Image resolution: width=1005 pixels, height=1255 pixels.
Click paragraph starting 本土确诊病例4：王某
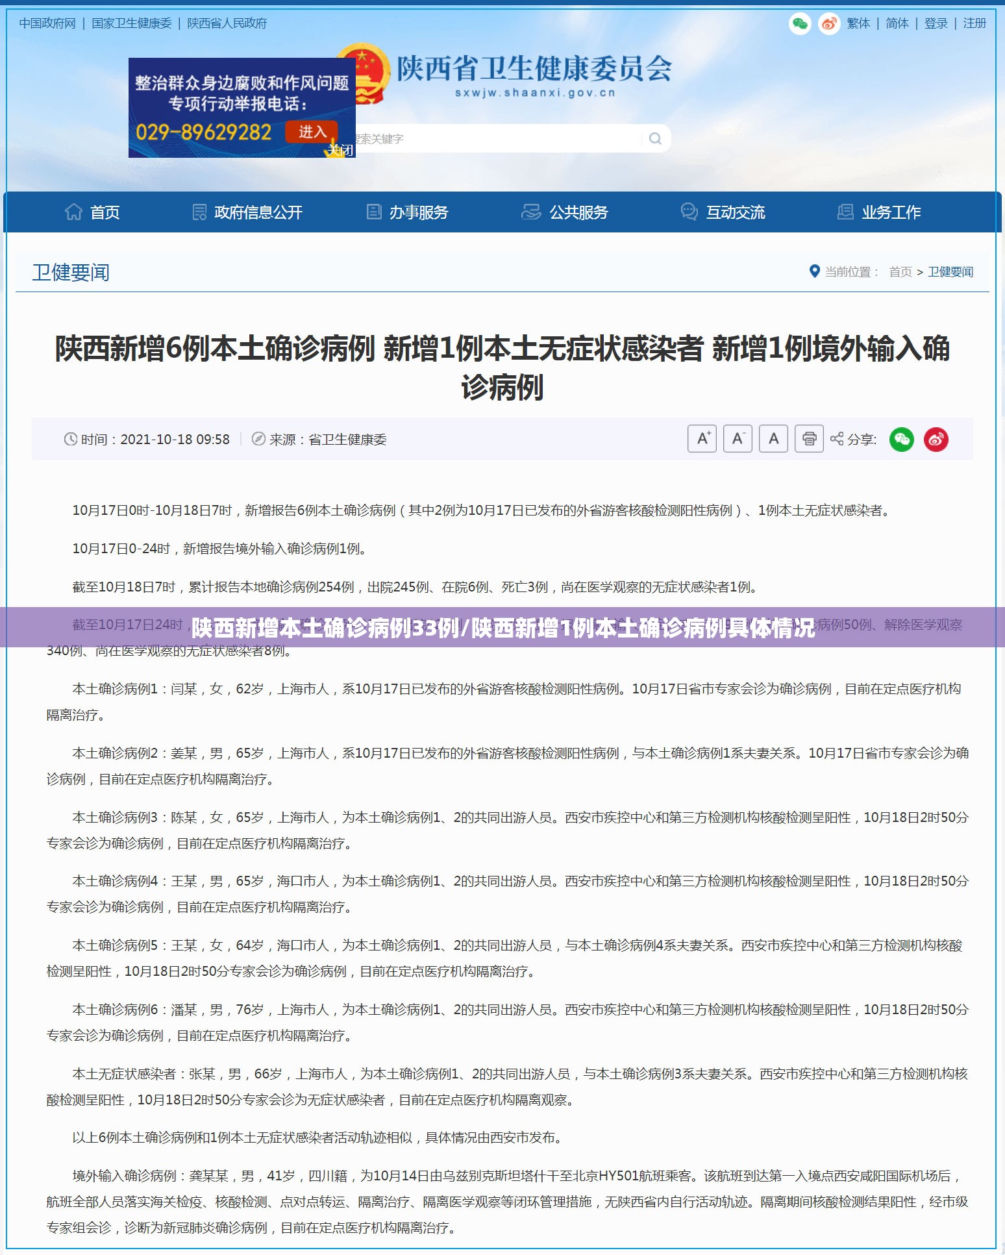click(x=507, y=894)
